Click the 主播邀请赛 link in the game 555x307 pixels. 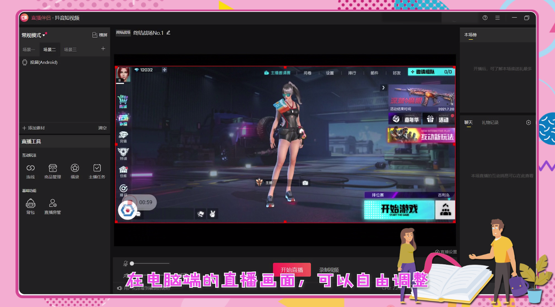277,73
